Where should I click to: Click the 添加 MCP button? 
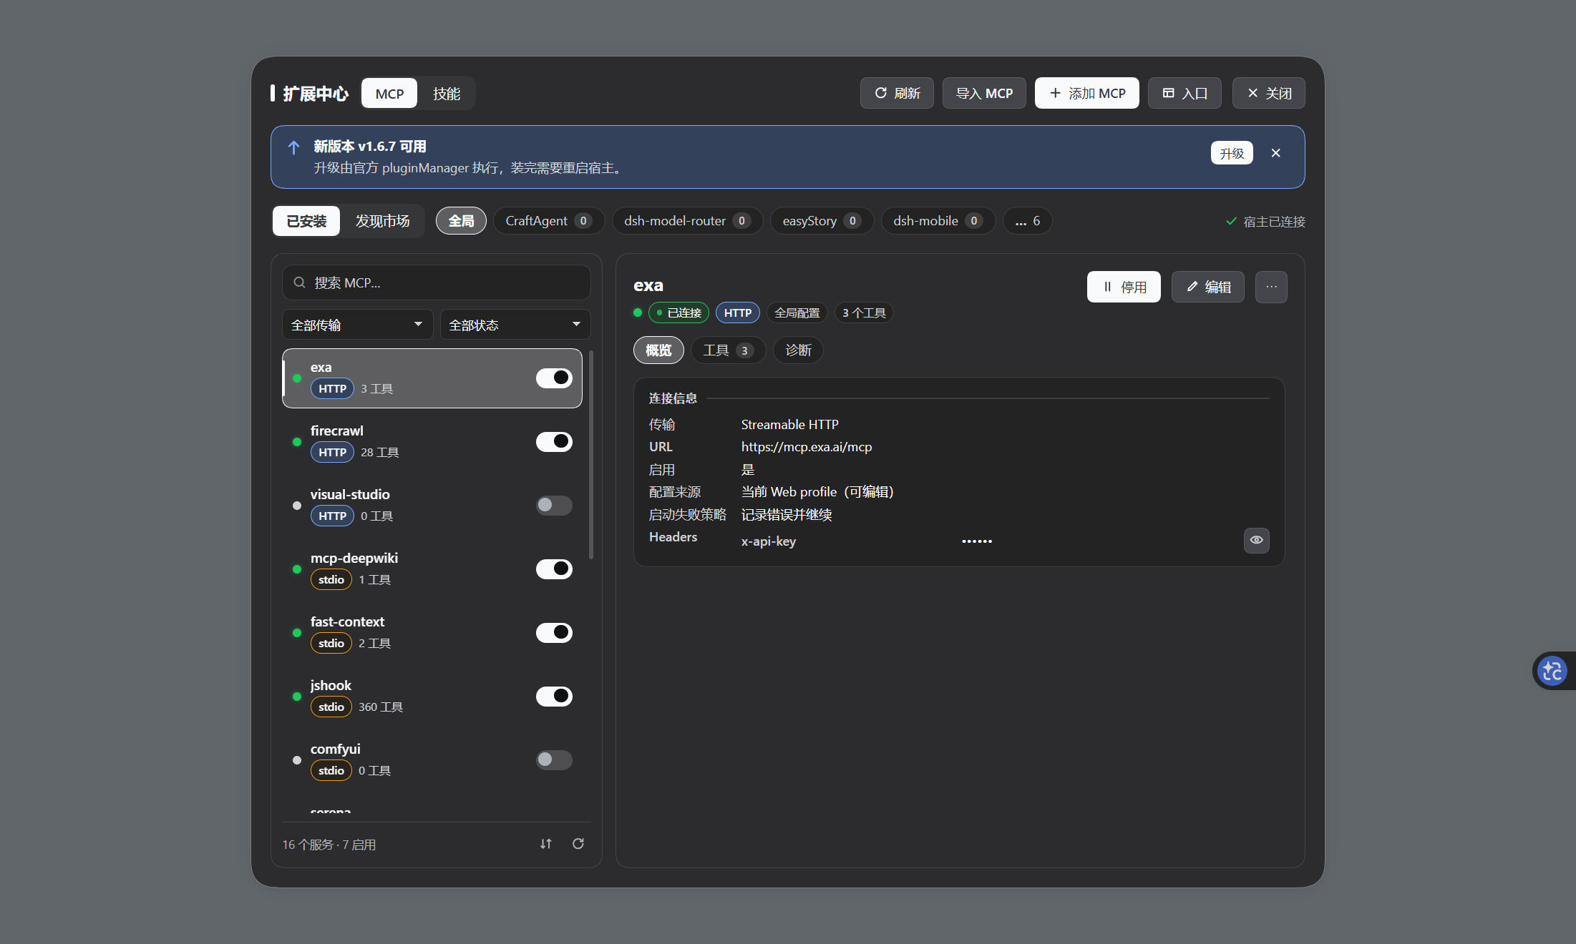pos(1086,93)
